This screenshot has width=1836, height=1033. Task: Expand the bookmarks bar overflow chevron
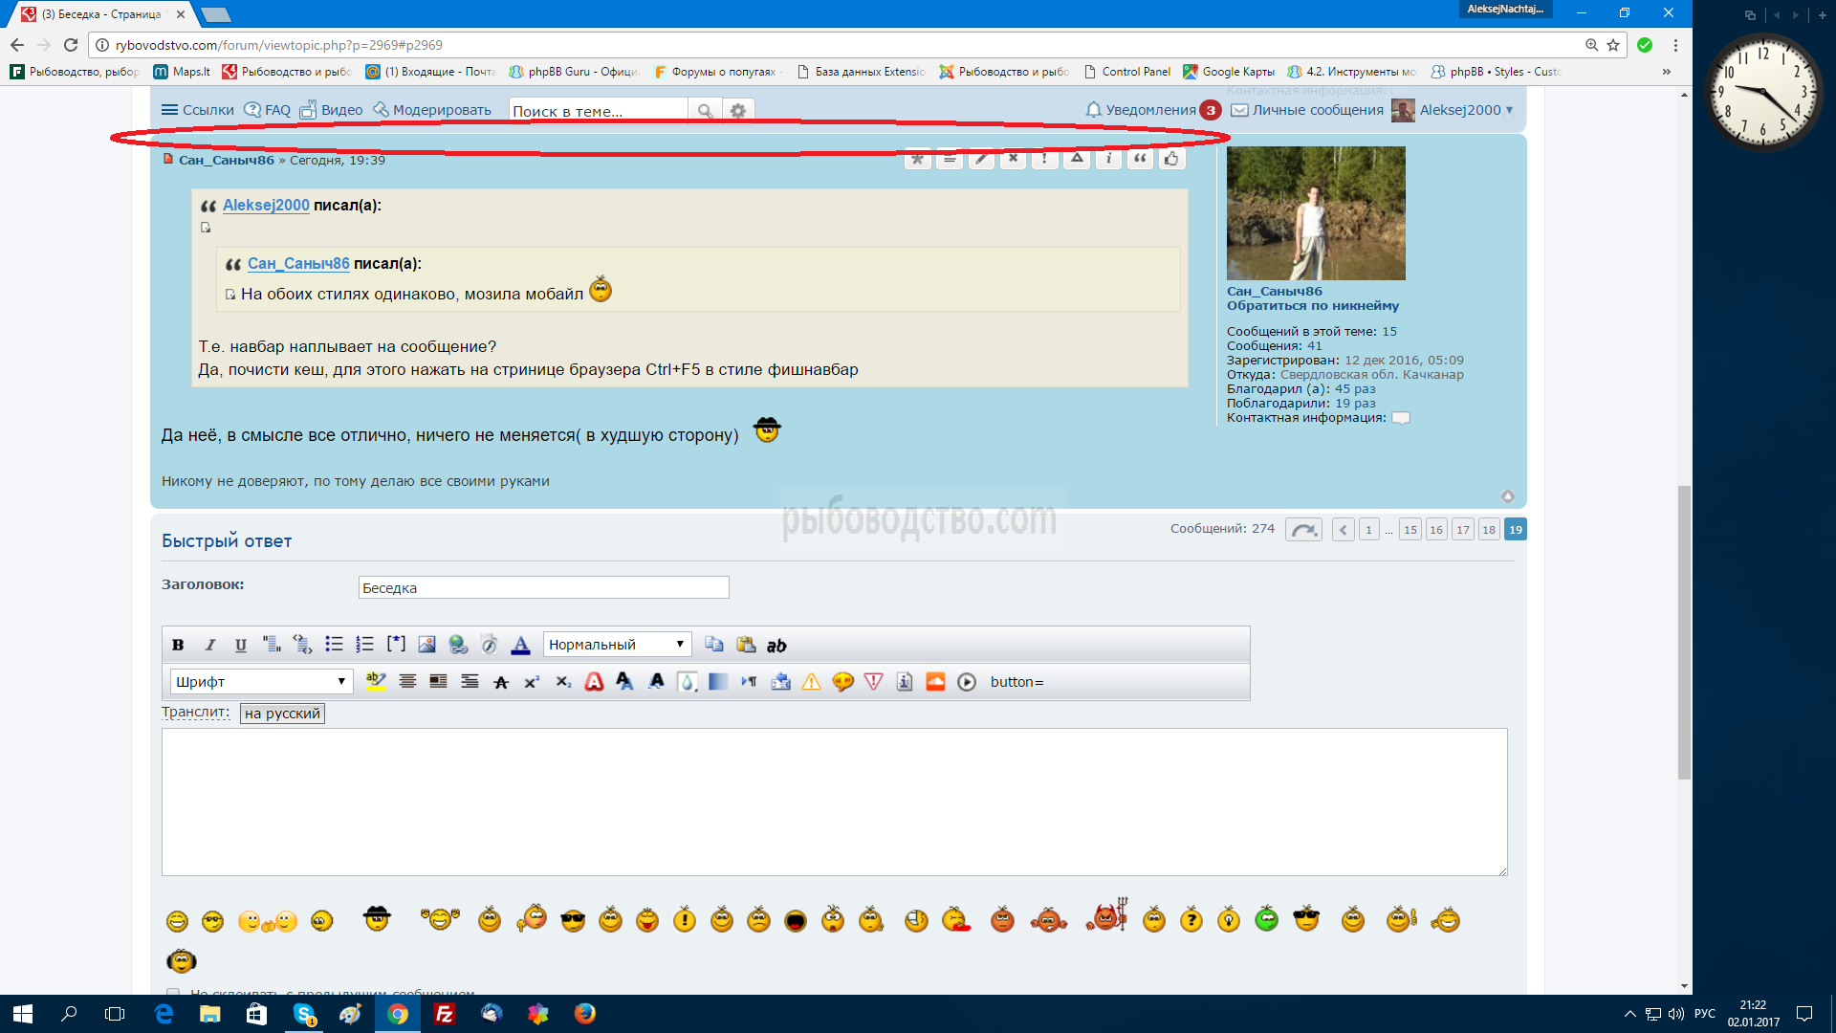[x=1666, y=72]
